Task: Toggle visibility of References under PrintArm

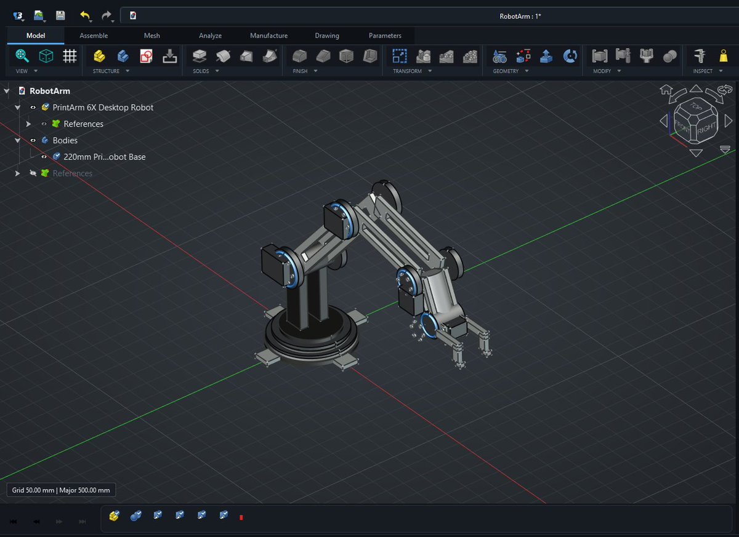Action: [44, 124]
